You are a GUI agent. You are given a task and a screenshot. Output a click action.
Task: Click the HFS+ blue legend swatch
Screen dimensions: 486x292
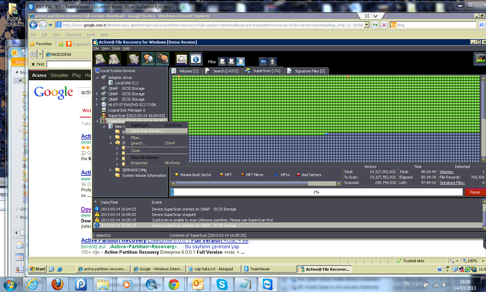click(x=276, y=175)
